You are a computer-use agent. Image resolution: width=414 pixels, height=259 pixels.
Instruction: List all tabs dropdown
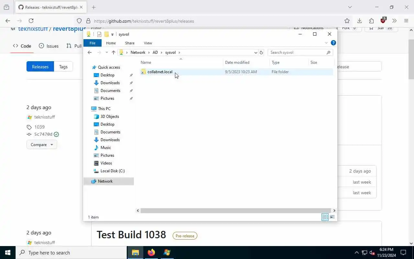(x=350, y=7)
